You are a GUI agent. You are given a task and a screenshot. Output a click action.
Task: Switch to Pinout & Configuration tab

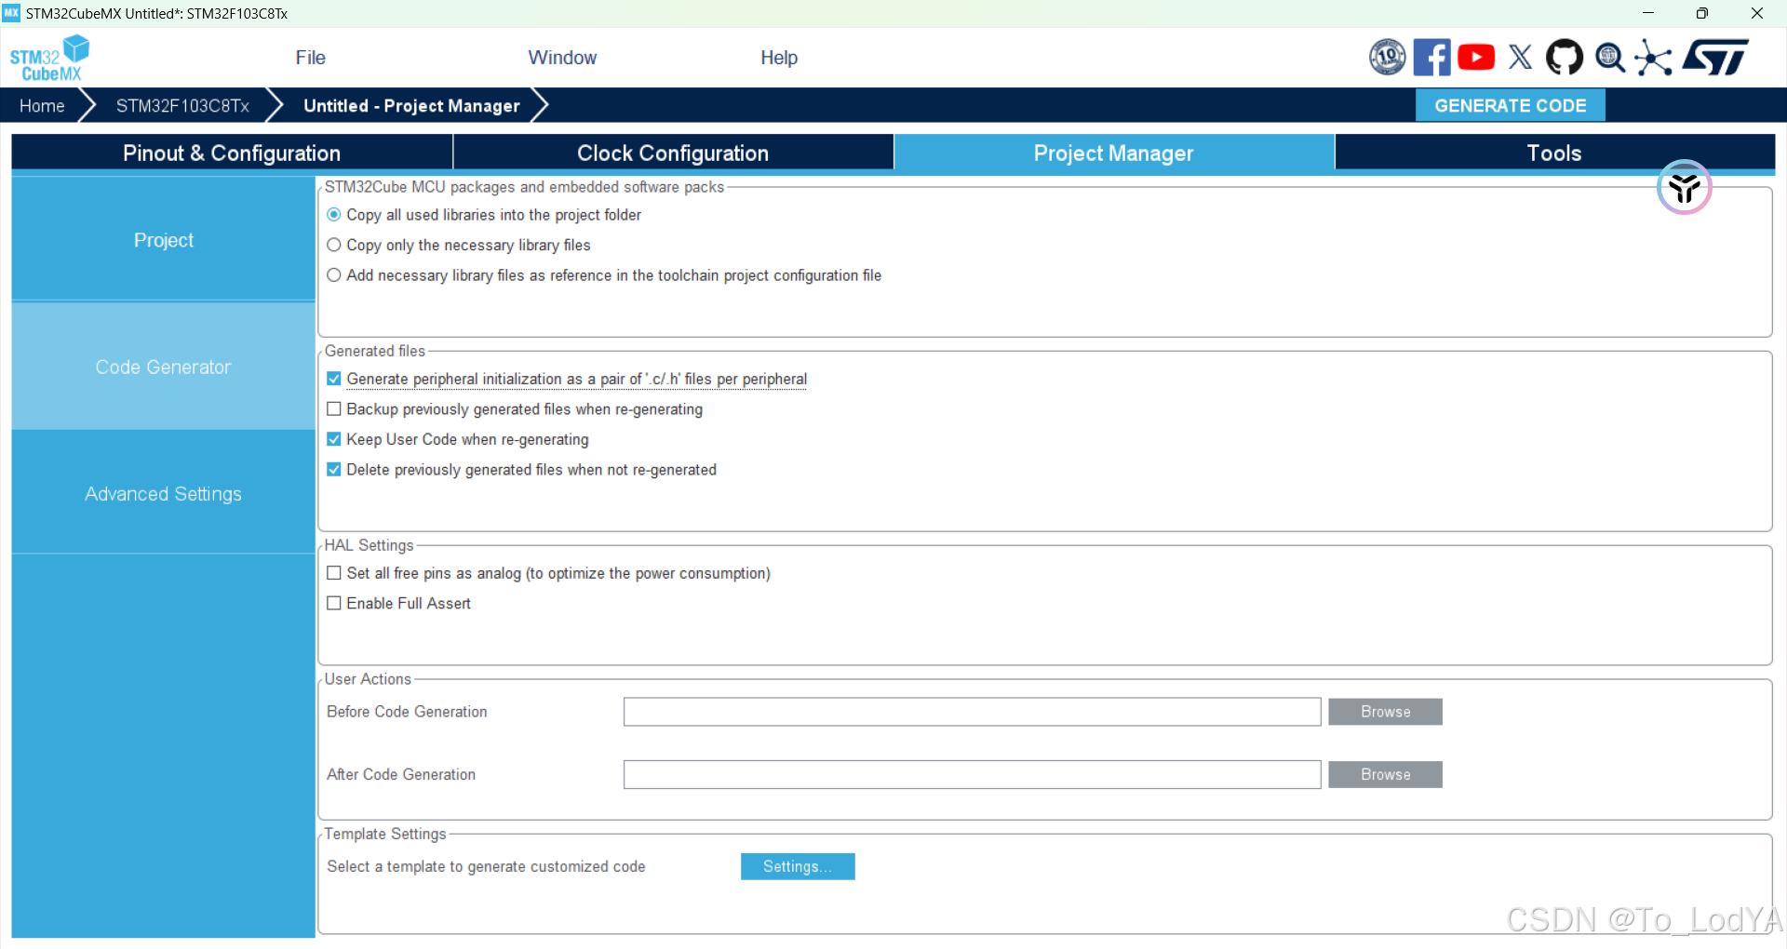click(x=232, y=153)
